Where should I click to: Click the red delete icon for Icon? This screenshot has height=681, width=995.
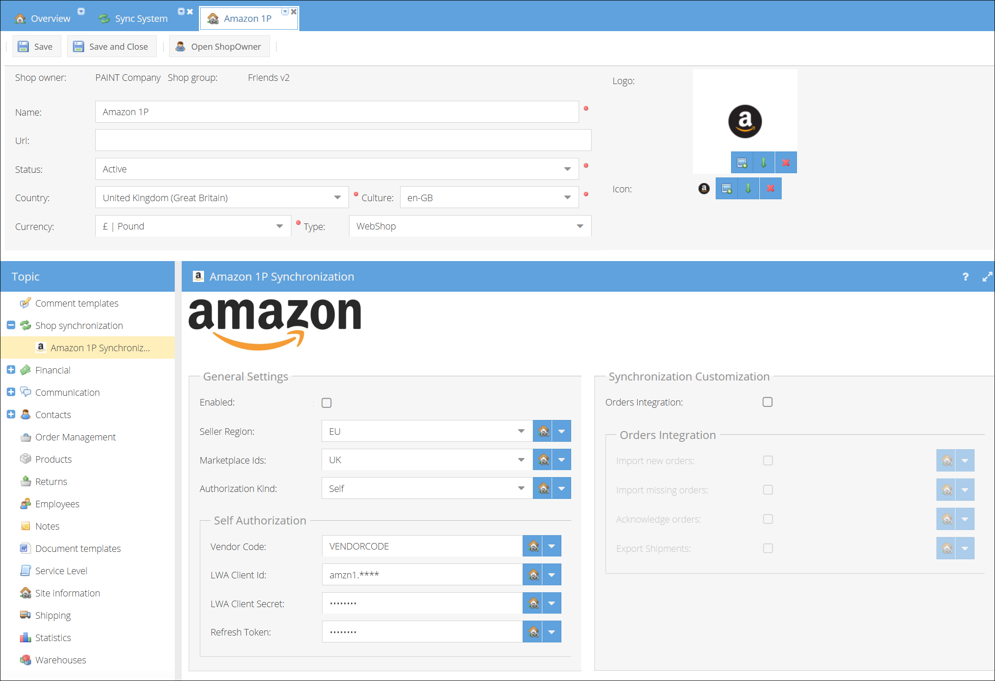770,189
